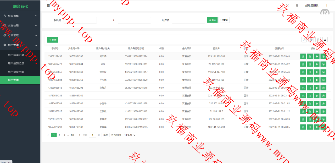The image size is (335, 163).
Task: Click the refresh table icon in toolbar
Action: (304, 40)
